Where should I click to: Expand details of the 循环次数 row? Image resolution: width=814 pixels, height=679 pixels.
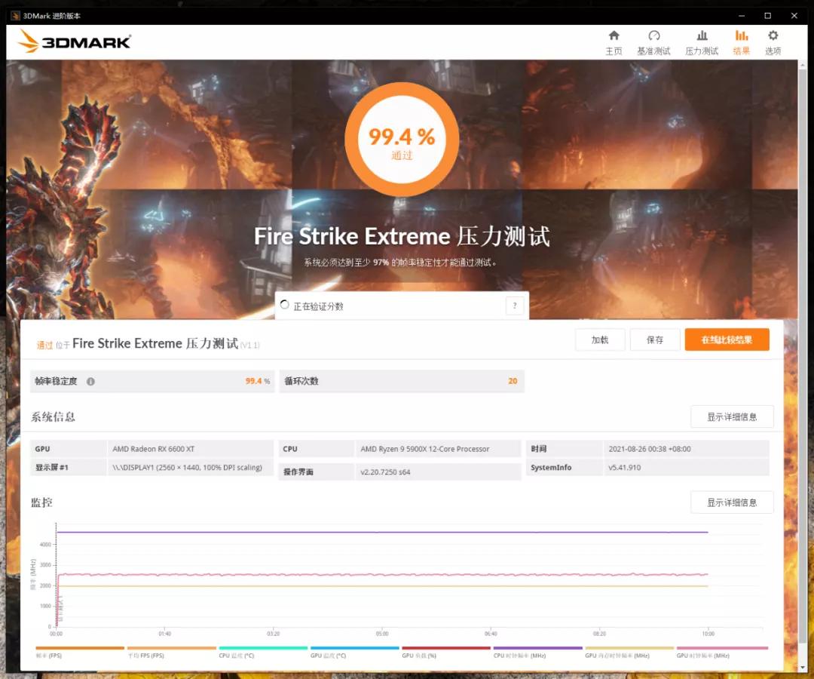coord(402,381)
